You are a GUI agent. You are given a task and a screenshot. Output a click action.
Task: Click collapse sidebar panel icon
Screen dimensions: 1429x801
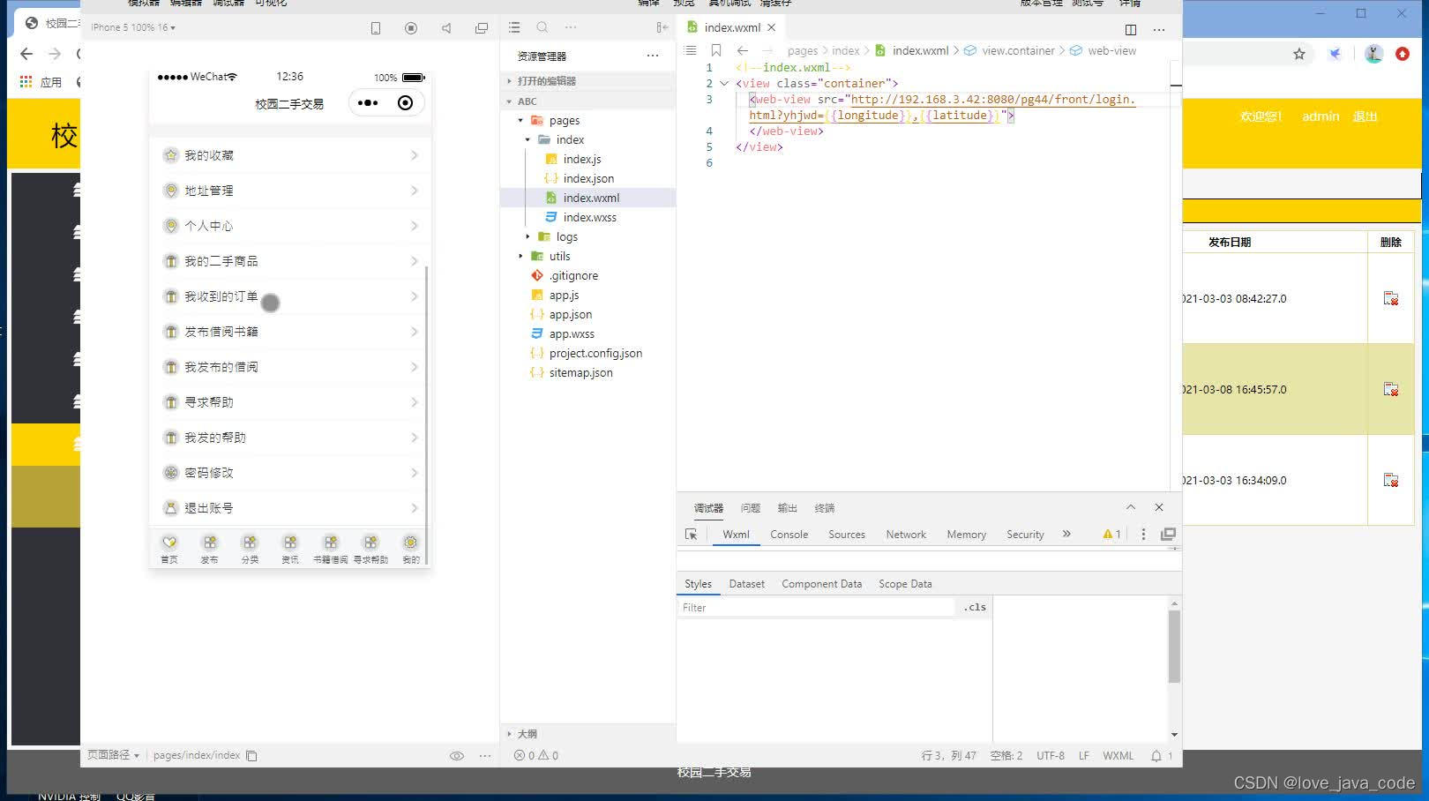tap(662, 27)
